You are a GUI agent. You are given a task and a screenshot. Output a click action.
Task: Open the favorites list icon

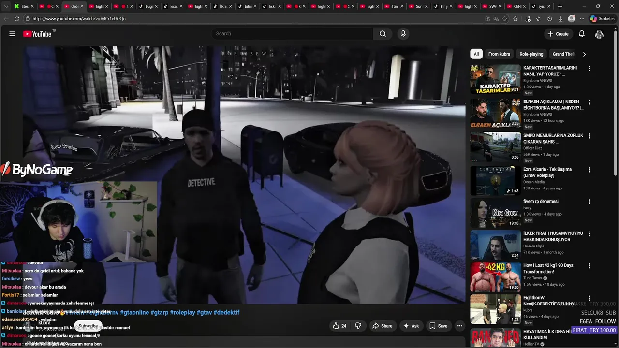pos(539,19)
